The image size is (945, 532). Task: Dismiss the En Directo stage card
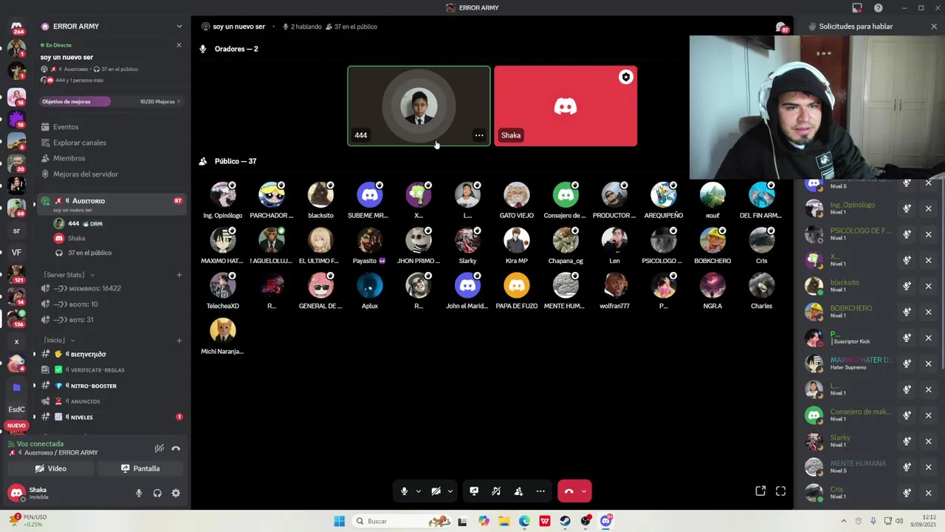(179, 45)
